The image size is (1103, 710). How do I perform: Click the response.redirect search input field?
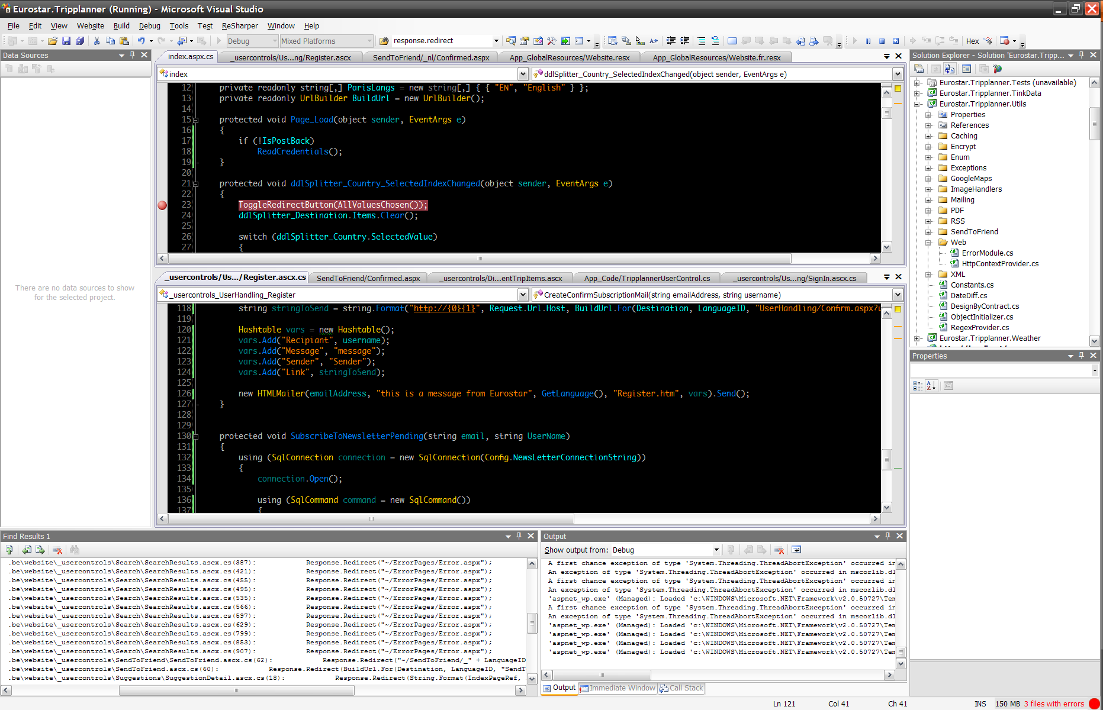441,41
